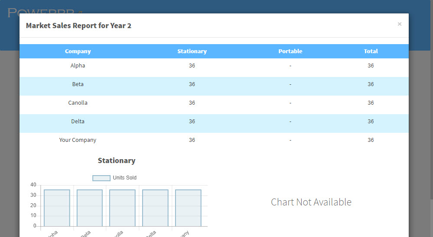Select the Your Company name cell
The image size is (433, 237).
coord(78,140)
